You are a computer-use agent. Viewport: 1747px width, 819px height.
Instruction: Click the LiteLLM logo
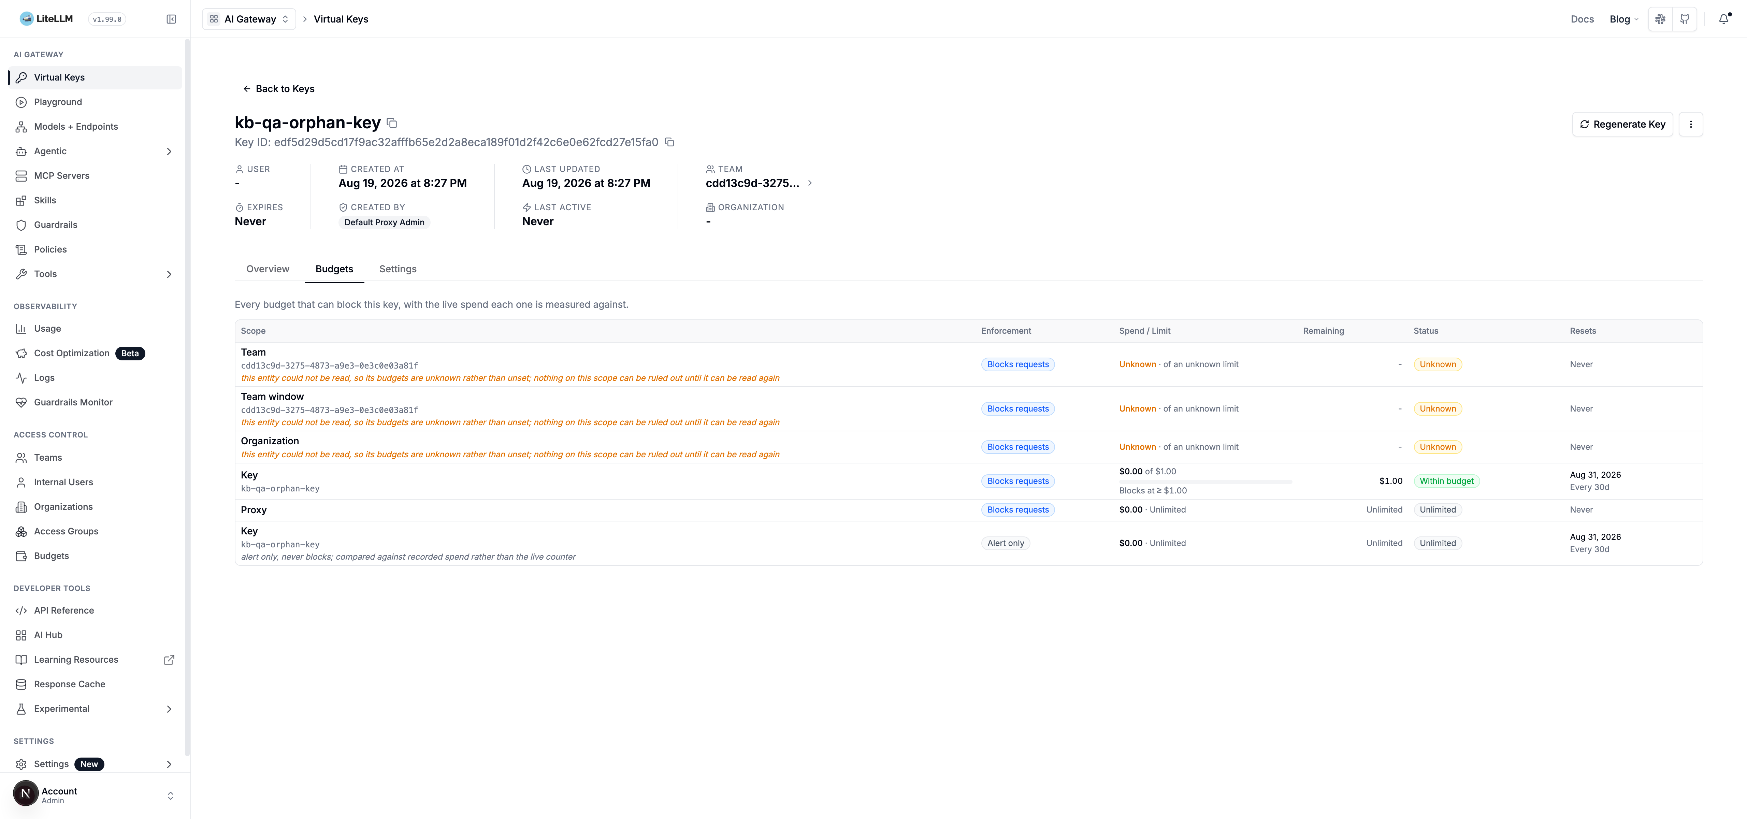pos(46,19)
